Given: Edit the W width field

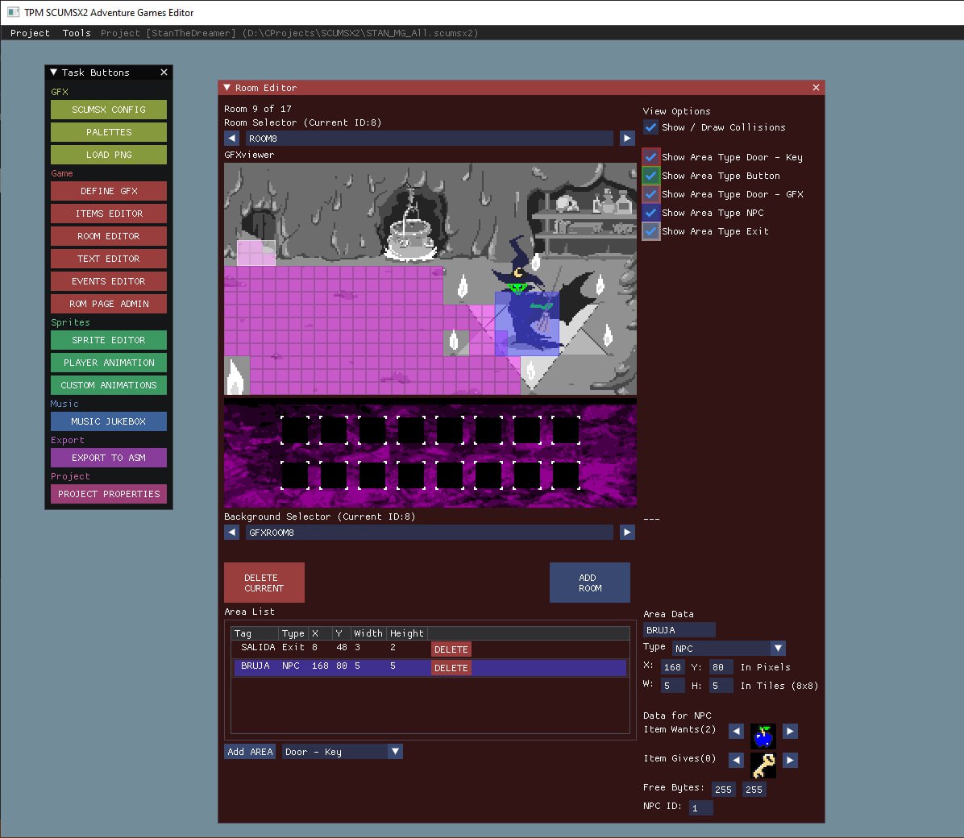Looking at the screenshot, I should click(x=673, y=686).
